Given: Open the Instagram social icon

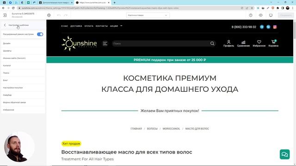Looking at the screenshot, I should coord(275,27).
